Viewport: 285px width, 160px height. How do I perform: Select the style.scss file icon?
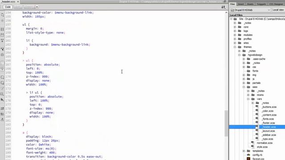(x=253, y=147)
